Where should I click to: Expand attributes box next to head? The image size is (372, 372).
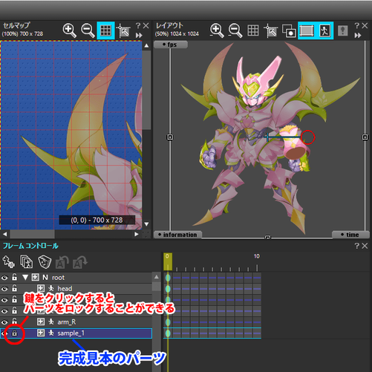tap(41, 288)
